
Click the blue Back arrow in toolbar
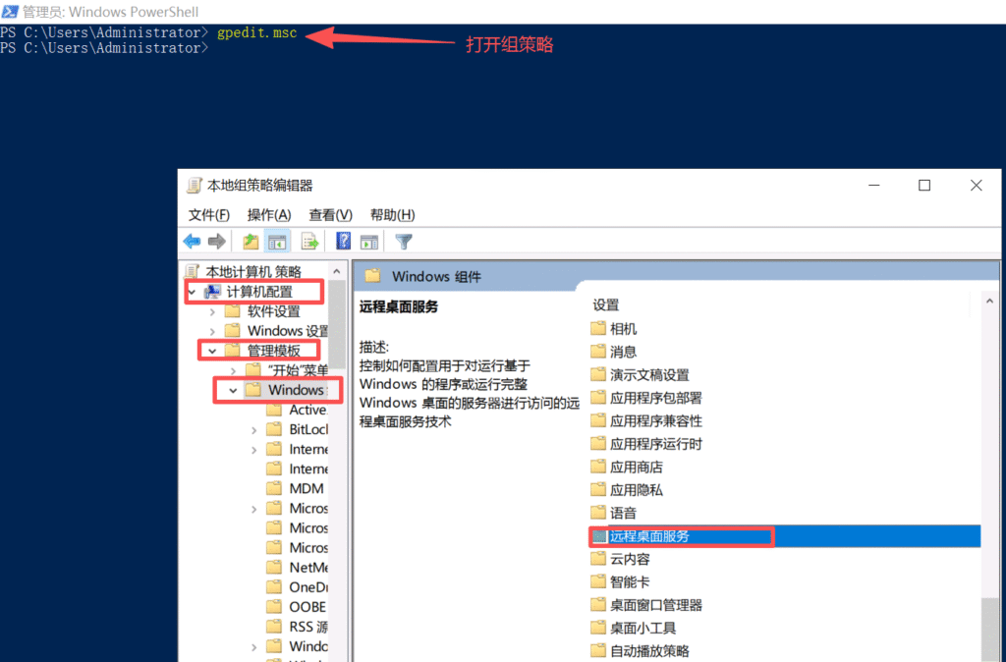click(192, 242)
